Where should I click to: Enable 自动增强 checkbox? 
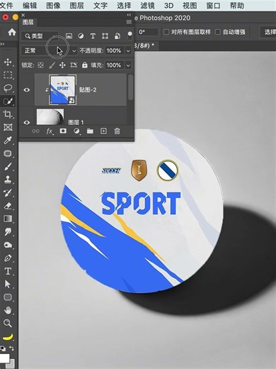pyautogui.click(x=218, y=32)
